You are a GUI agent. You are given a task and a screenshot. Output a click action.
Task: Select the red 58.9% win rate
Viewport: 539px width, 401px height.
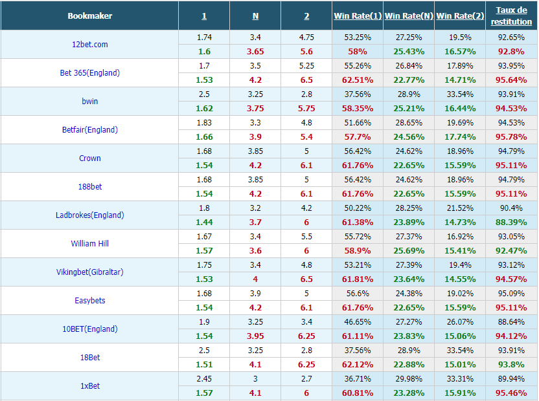click(x=358, y=251)
